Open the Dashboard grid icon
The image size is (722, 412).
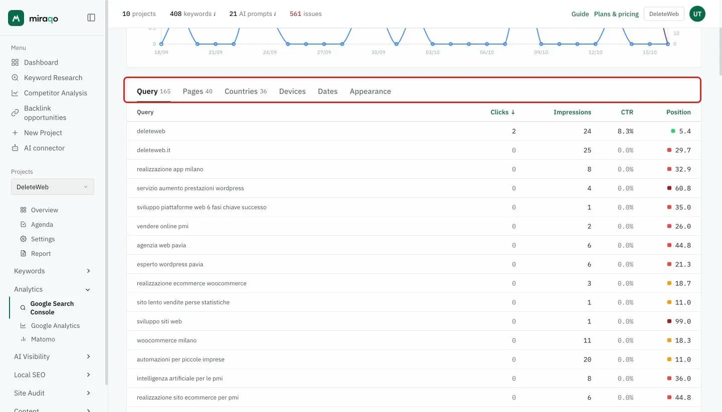15,63
